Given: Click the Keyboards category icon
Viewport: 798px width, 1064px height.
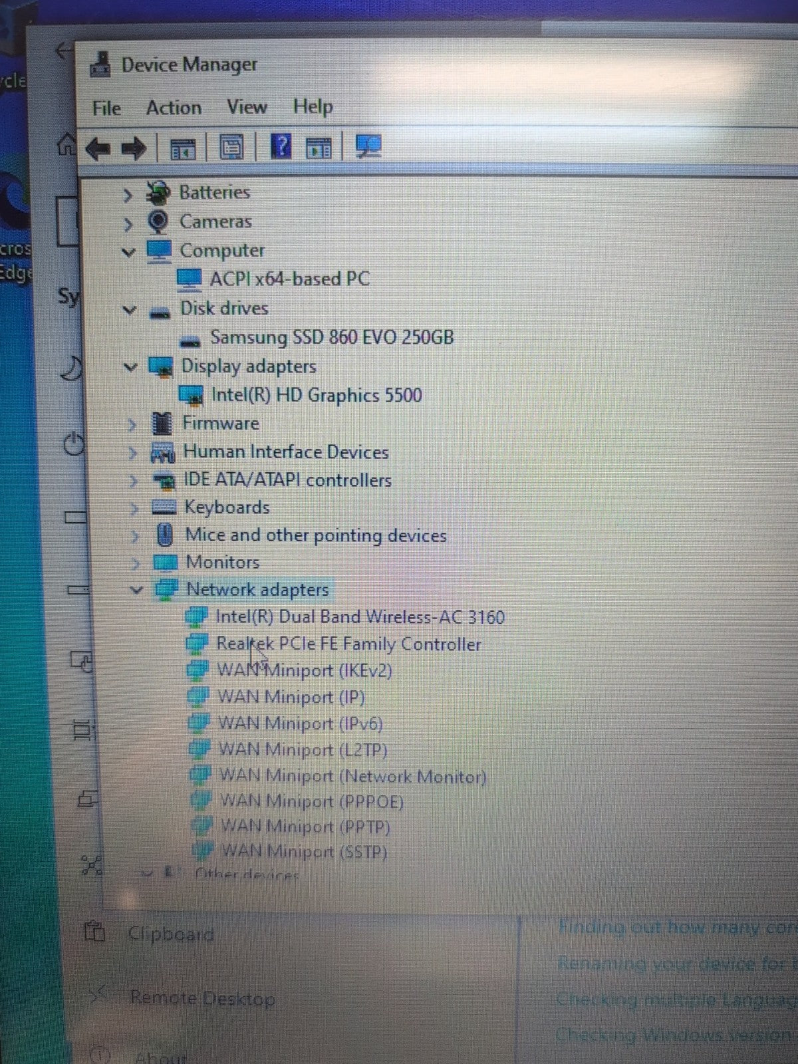Looking at the screenshot, I should pyautogui.click(x=164, y=507).
